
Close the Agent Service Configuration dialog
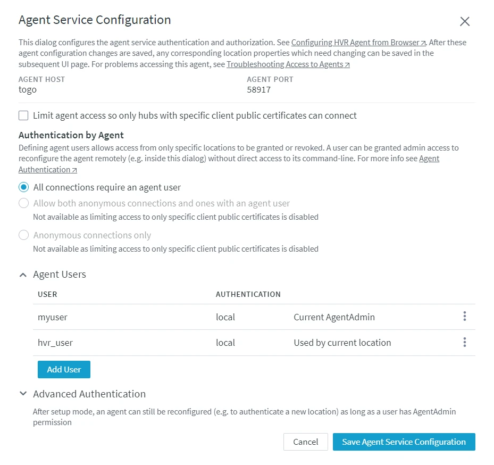[464, 21]
